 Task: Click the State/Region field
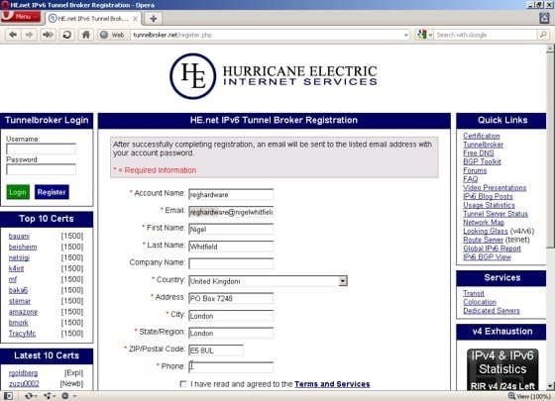(231, 333)
